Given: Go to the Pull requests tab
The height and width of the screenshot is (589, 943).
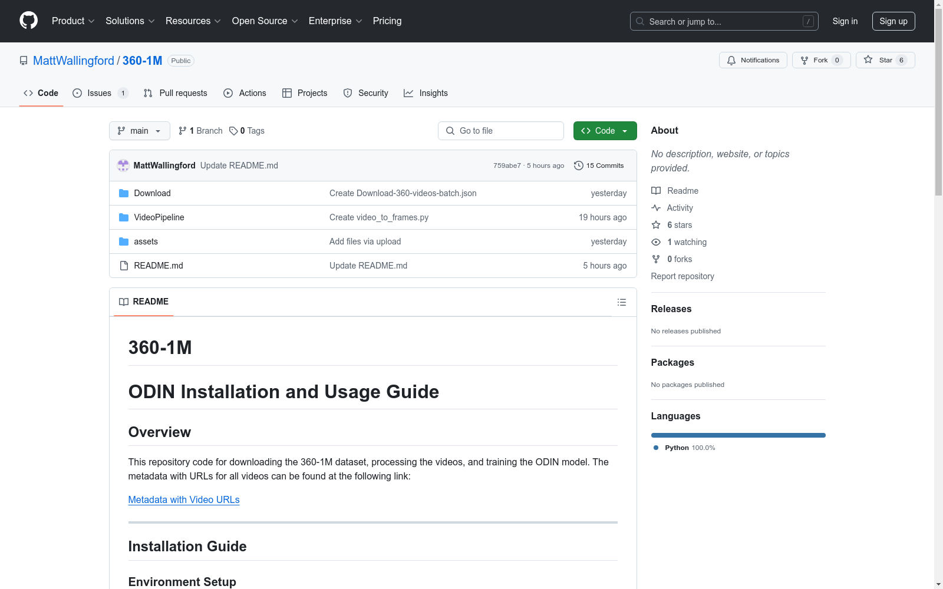Looking at the screenshot, I should coord(176,93).
